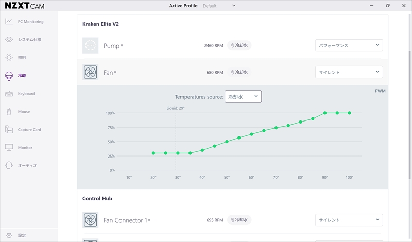Image resolution: width=412 pixels, height=242 pixels.
Task: Click the PC Monitoring chart icon
Action: pos(9,22)
